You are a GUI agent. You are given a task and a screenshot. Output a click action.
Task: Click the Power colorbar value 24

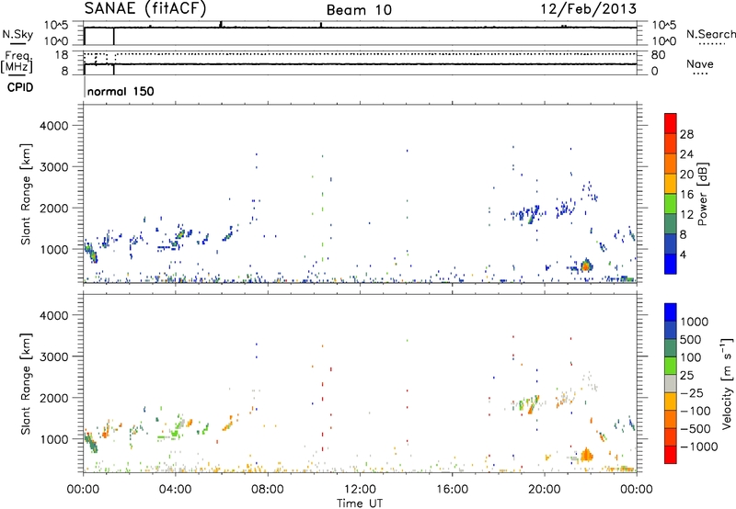tap(686, 154)
